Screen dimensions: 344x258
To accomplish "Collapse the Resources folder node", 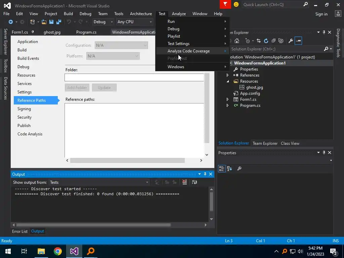I will pyautogui.click(x=228, y=81).
